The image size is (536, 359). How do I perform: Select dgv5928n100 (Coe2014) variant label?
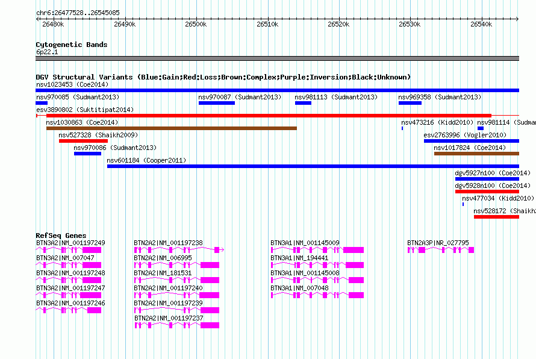[x=493, y=186]
